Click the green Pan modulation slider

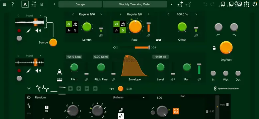click(x=199, y=69)
